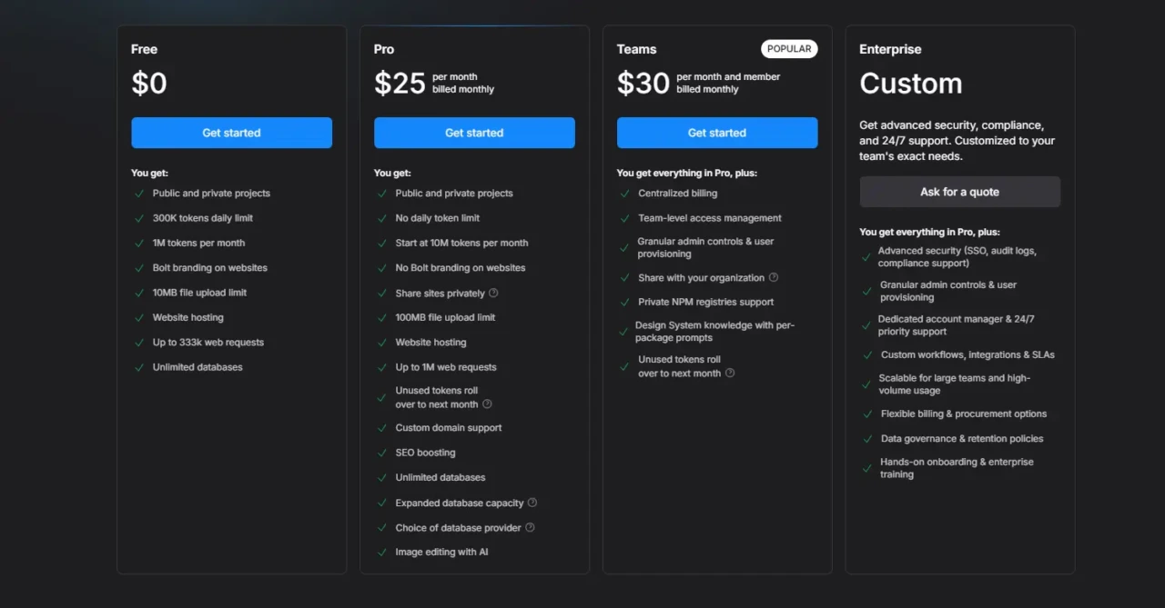This screenshot has height=608, width=1165.
Task: Open help icon next to Share sites privately
Action: click(x=493, y=293)
